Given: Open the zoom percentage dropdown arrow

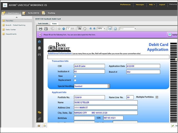Looking at the screenshot, I should pos(104,29).
